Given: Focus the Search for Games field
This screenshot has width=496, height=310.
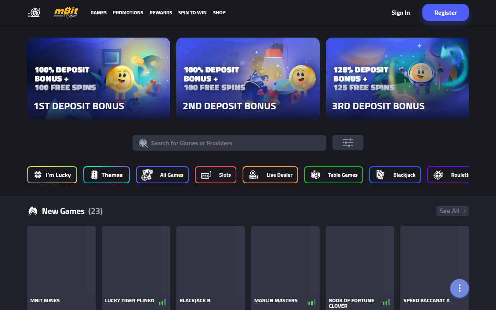Looking at the screenshot, I should point(229,143).
